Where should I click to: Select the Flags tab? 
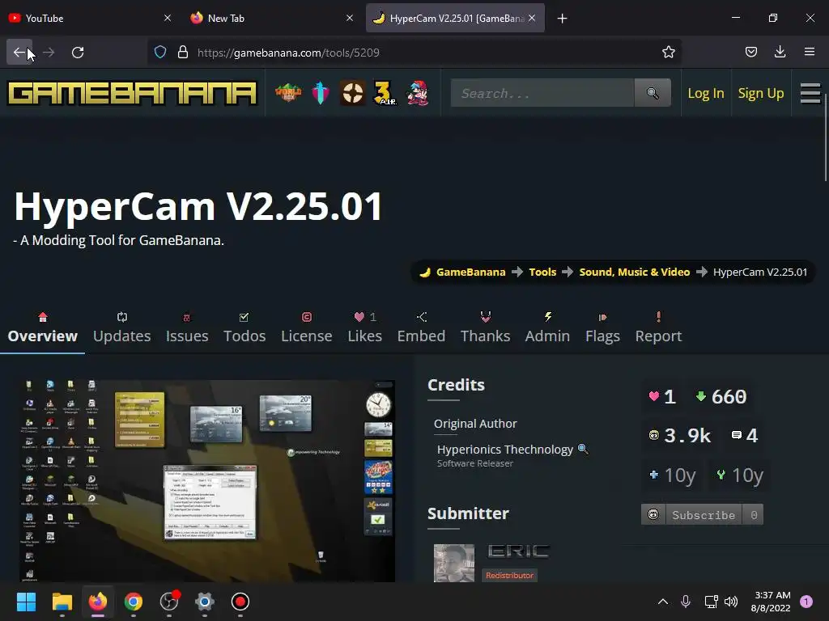[x=602, y=328]
